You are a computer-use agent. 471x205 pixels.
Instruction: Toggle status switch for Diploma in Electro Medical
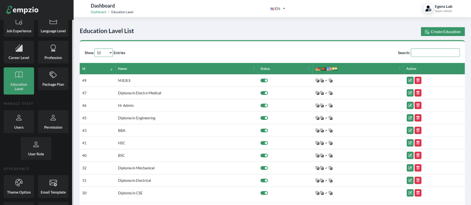click(264, 93)
